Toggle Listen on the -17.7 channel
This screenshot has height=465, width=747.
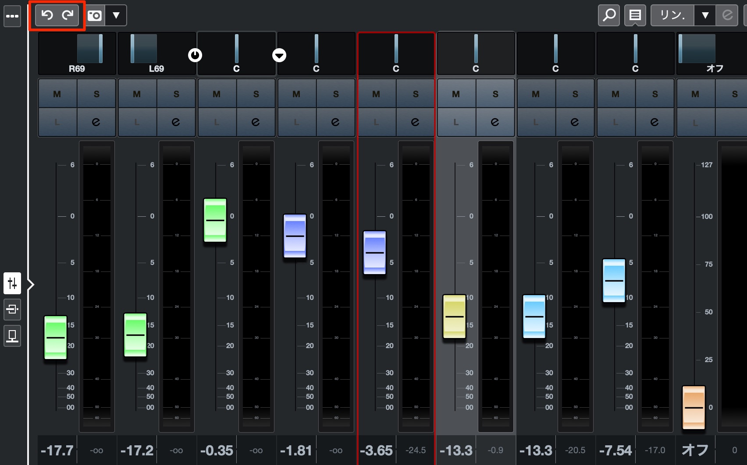pyautogui.click(x=57, y=122)
